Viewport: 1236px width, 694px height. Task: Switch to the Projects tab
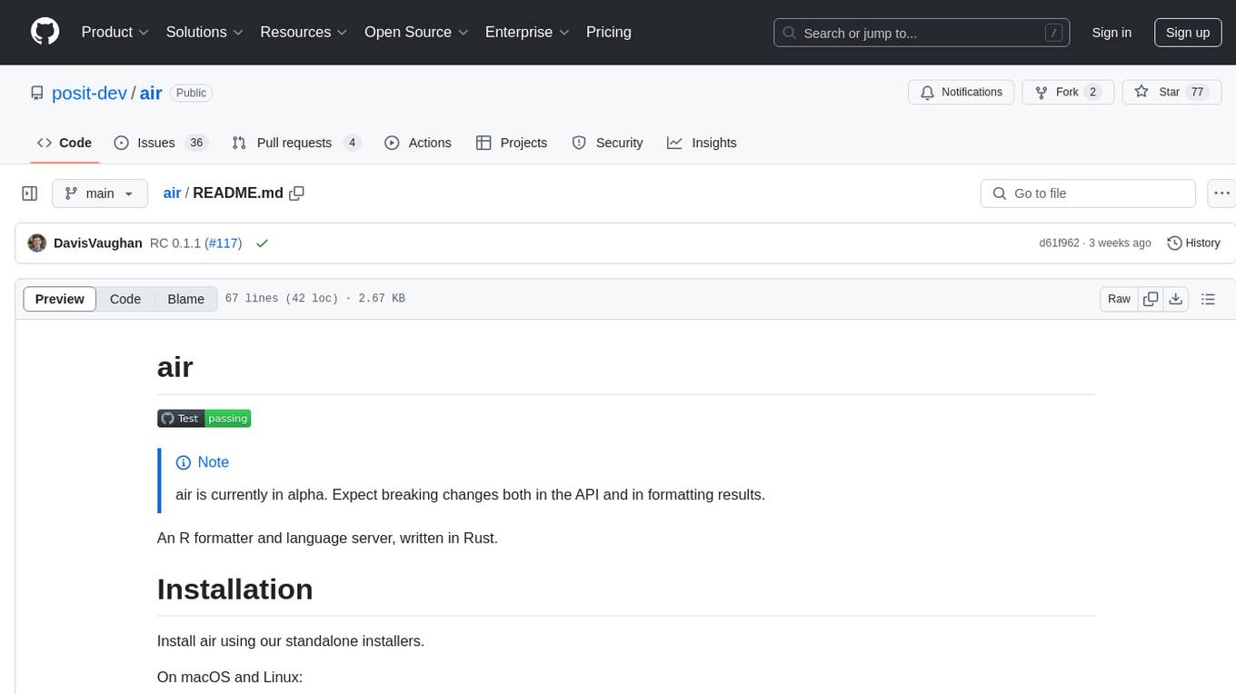[x=512, y=143]
